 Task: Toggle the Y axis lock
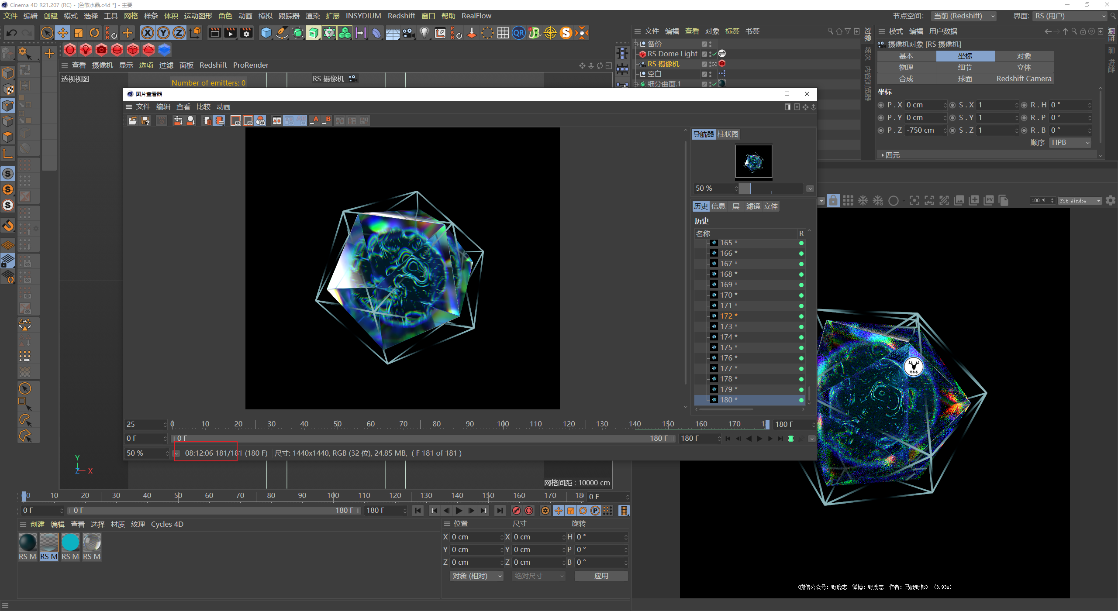pyautogui.click(x=163, y=33)
